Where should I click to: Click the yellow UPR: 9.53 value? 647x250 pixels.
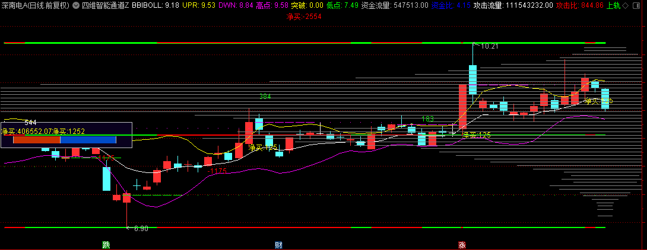198,5
